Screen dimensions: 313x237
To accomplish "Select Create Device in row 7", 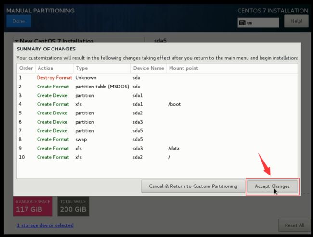I will [x=52, y=131].
